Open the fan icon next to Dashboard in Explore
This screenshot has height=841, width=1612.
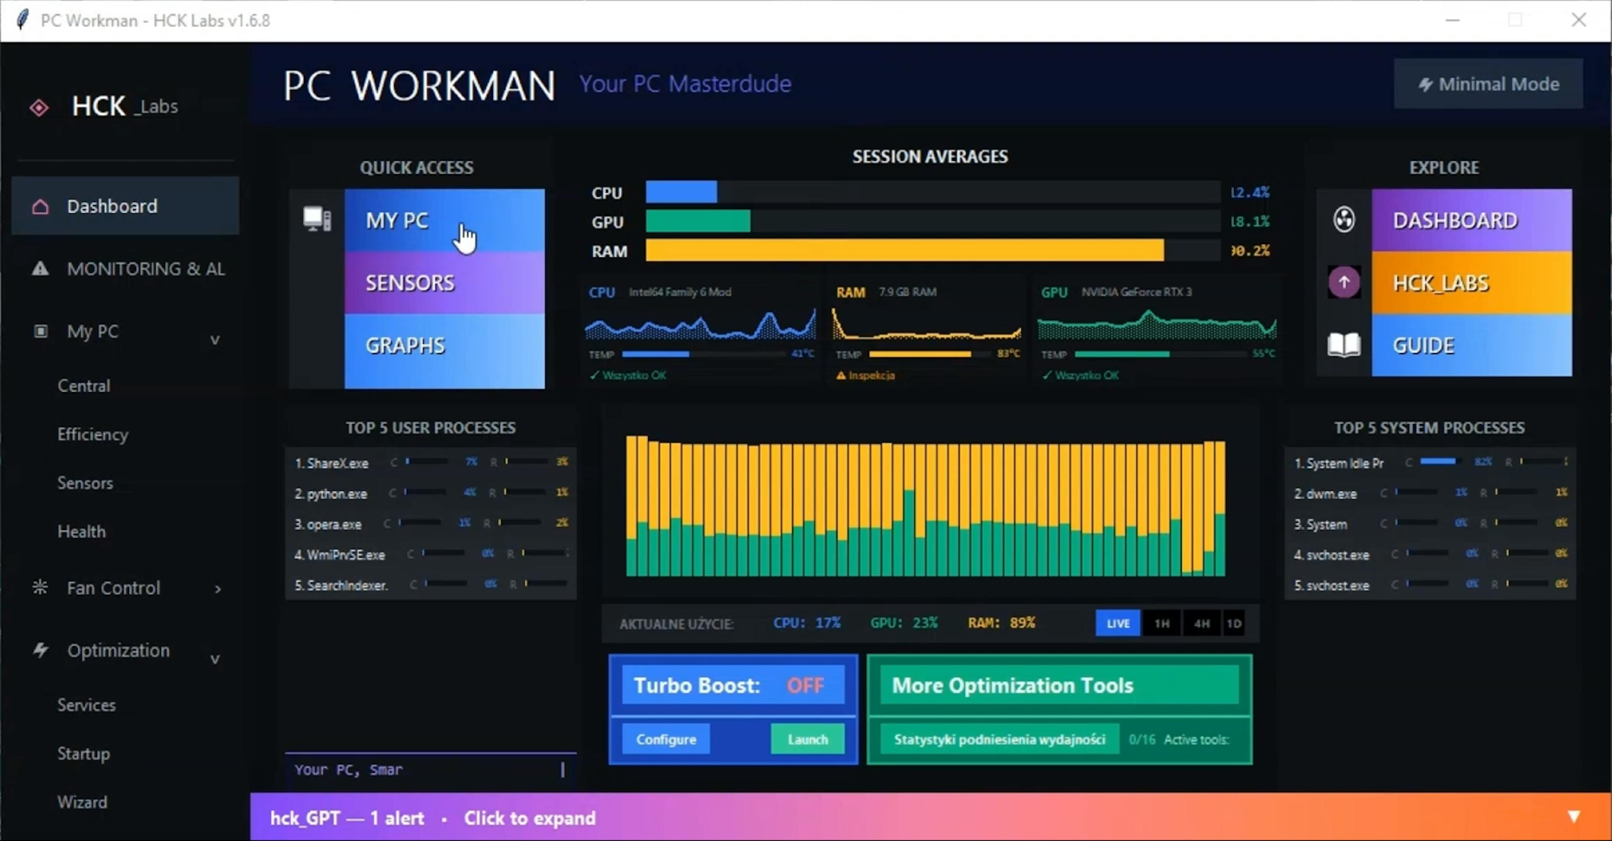tap(1344, 219)
